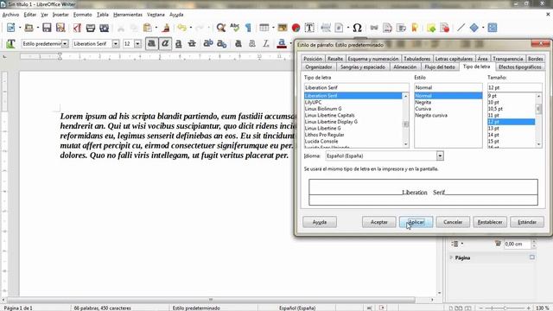Toggle formatting marks pilcrow icon
This screenshot has width=553, height=311.
tap(248, 28)
